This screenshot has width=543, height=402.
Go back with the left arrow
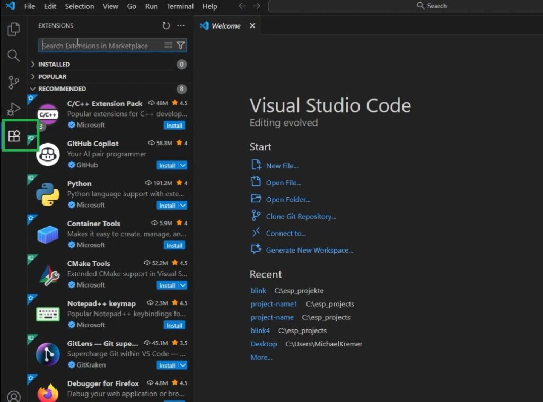(242, 6)
